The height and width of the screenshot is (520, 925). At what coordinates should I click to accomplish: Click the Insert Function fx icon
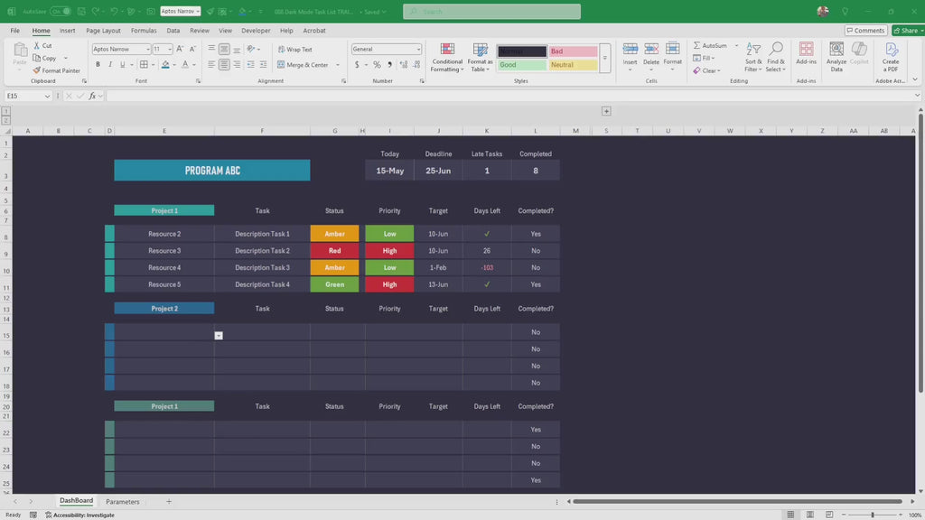click(92, 96)
